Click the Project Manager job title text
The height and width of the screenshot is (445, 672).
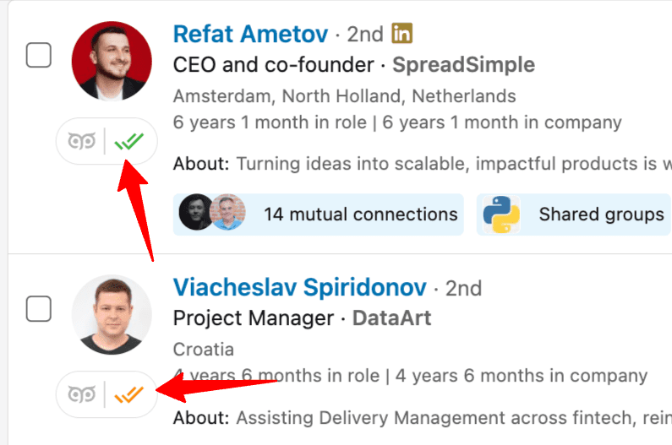point(254,318)
